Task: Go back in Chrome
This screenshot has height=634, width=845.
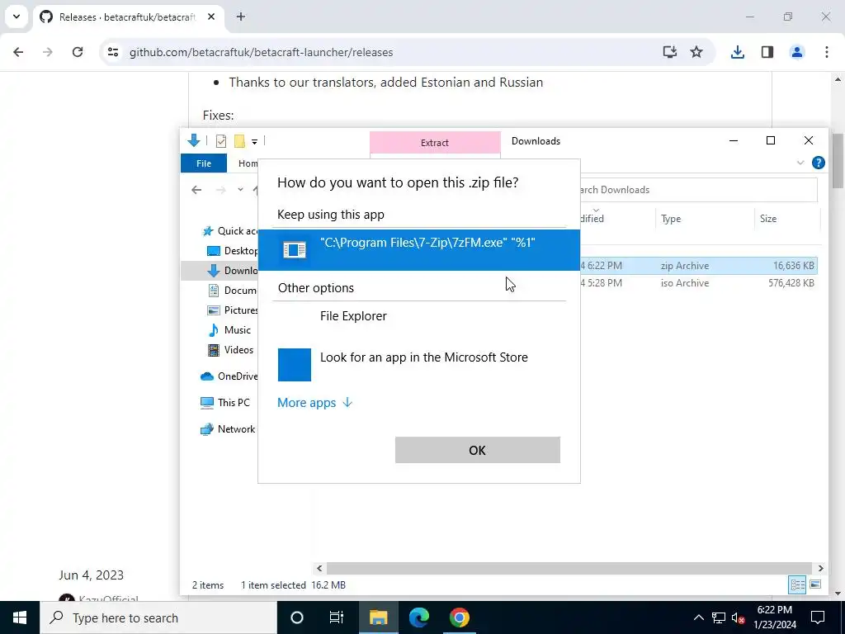Action: pyautogui.click(x=18, y=52)
